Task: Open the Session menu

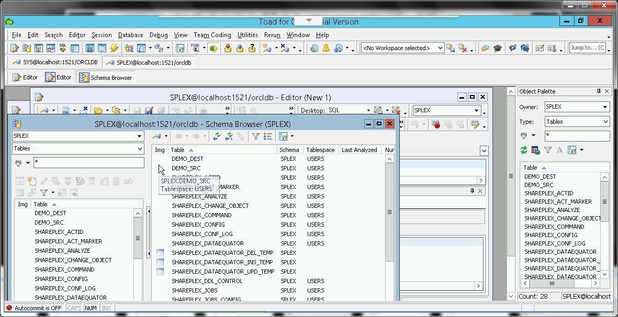Action: [x=102, y=35]
